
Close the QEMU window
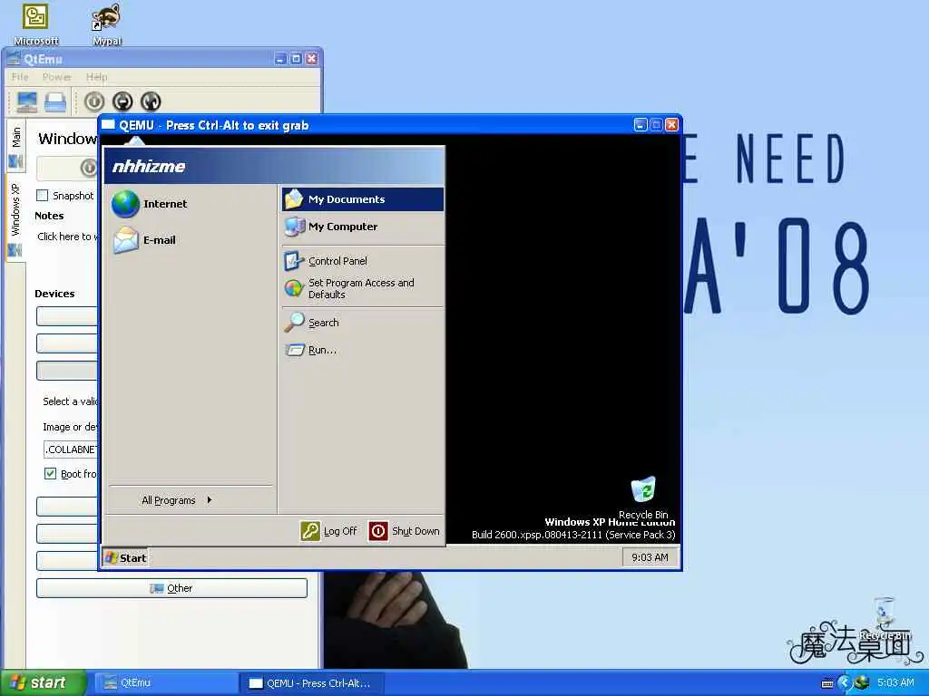pos(672,125)
